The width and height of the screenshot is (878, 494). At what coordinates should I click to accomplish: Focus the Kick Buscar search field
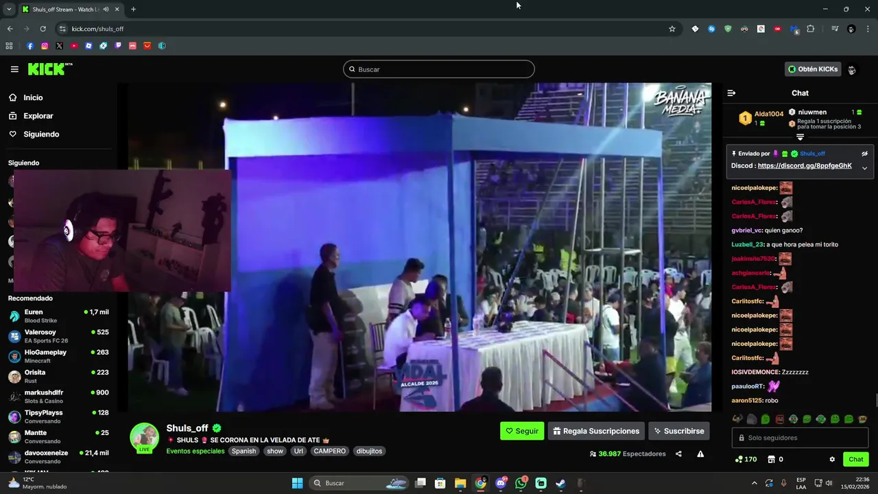click(439, 69)
